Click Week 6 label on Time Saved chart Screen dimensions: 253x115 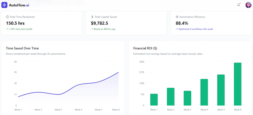pos(116,110)
